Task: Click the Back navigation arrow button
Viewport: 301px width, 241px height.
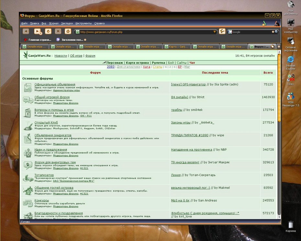Action: pos(26,31)
